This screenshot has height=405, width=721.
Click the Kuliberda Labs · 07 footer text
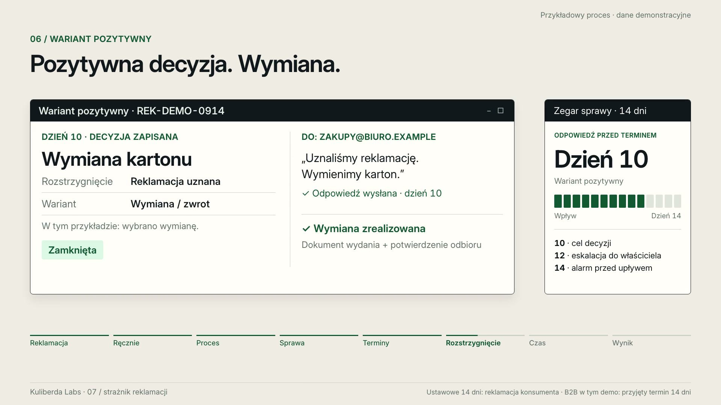click(99, 392)
